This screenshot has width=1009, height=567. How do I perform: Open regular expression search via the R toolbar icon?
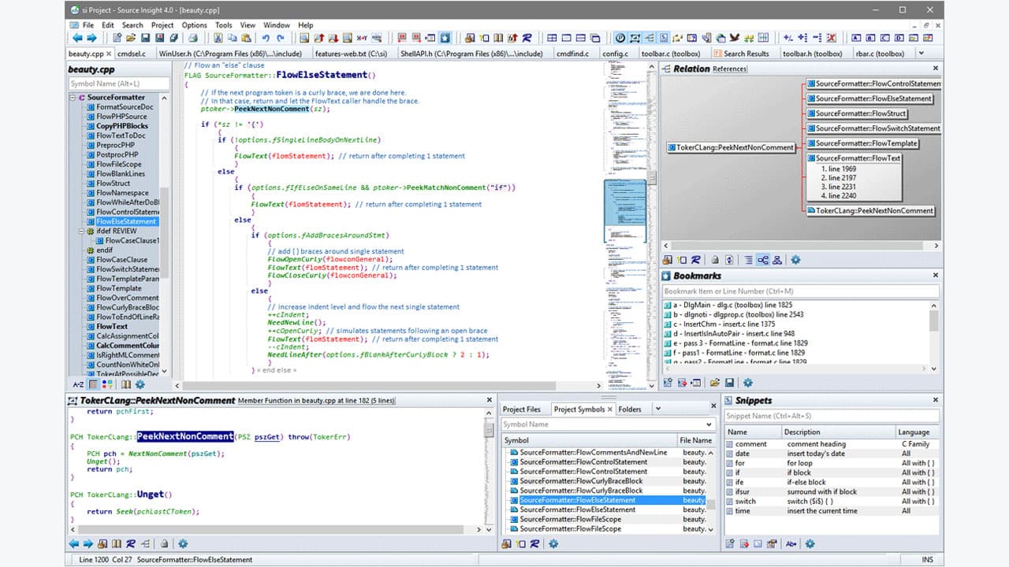527,37
